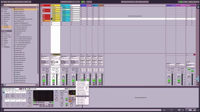Toggle the FX track activator button
The height and width of the screenshot is (112, 200).
(x=73, y=81)
